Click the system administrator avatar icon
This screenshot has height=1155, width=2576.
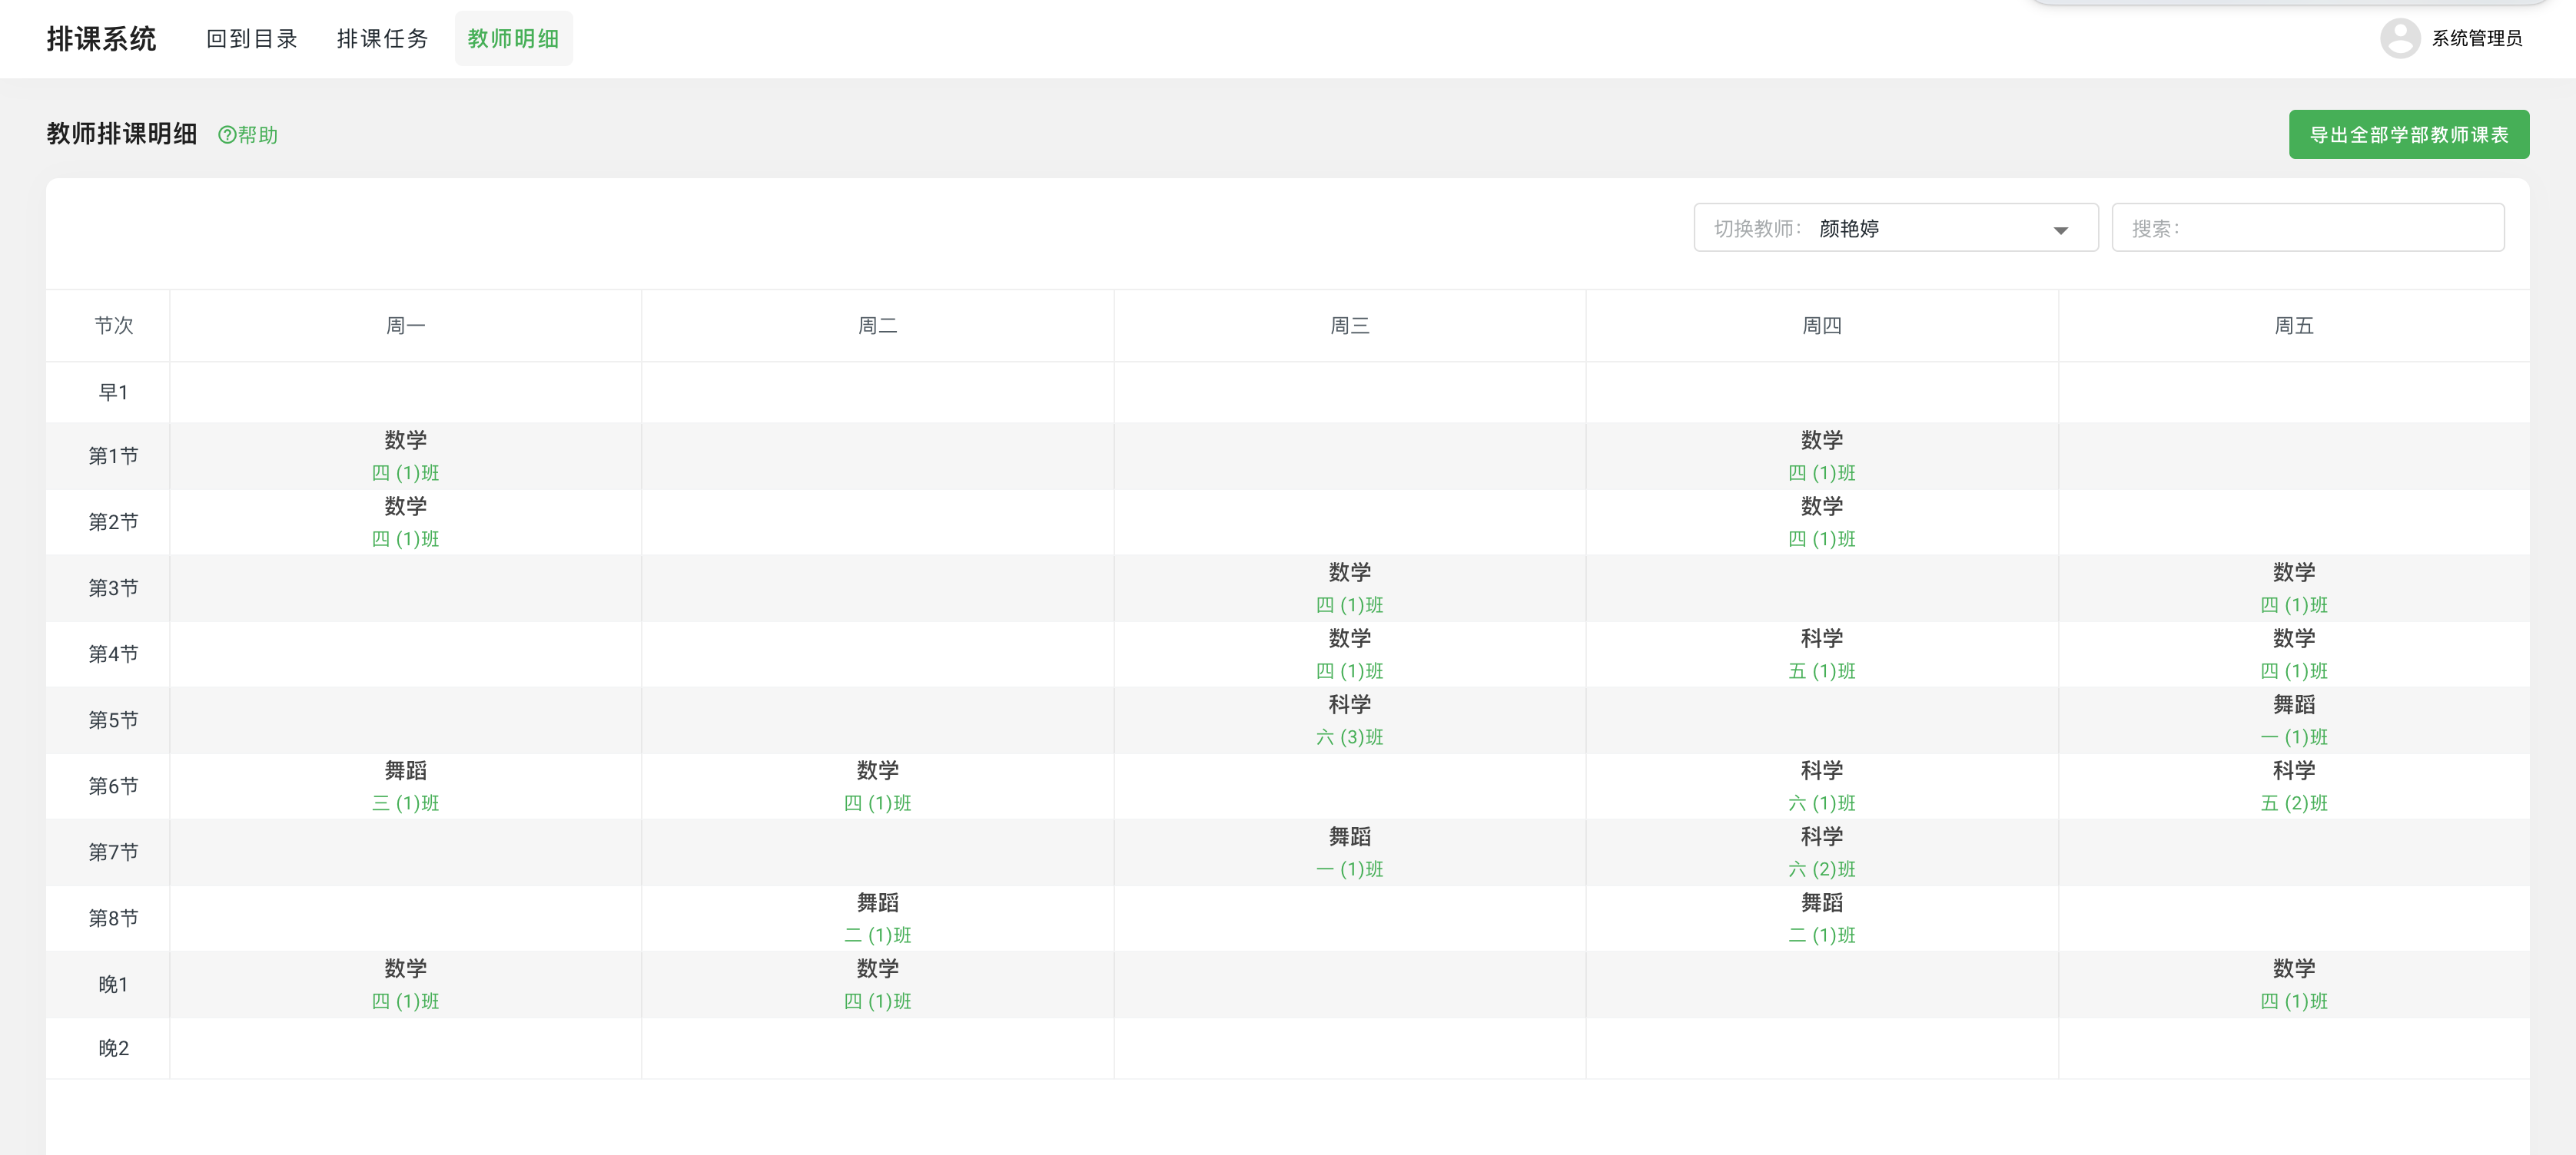tap(2399, 38)
